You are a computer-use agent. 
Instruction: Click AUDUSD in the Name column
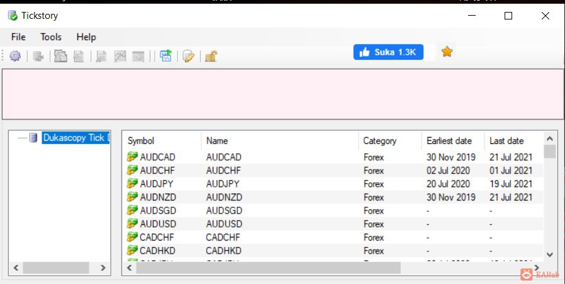224,224
